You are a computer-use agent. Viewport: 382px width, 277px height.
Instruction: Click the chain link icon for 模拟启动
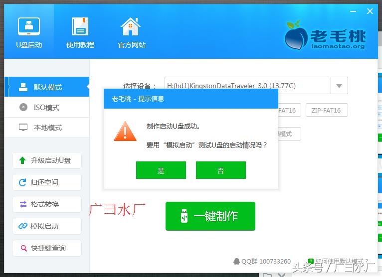click(23, 226)
